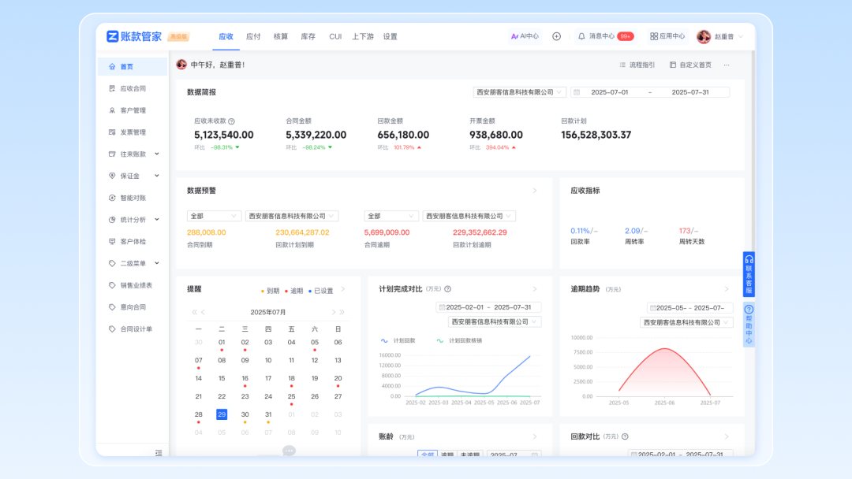The height and width of the screenshot is (479, 852).
Task: Click the 自定义首页 button
Action: [690, 65]
